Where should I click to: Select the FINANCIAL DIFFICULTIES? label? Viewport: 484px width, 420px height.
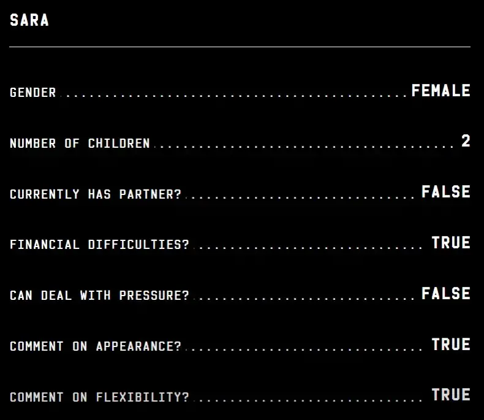[x=99, y=245]
